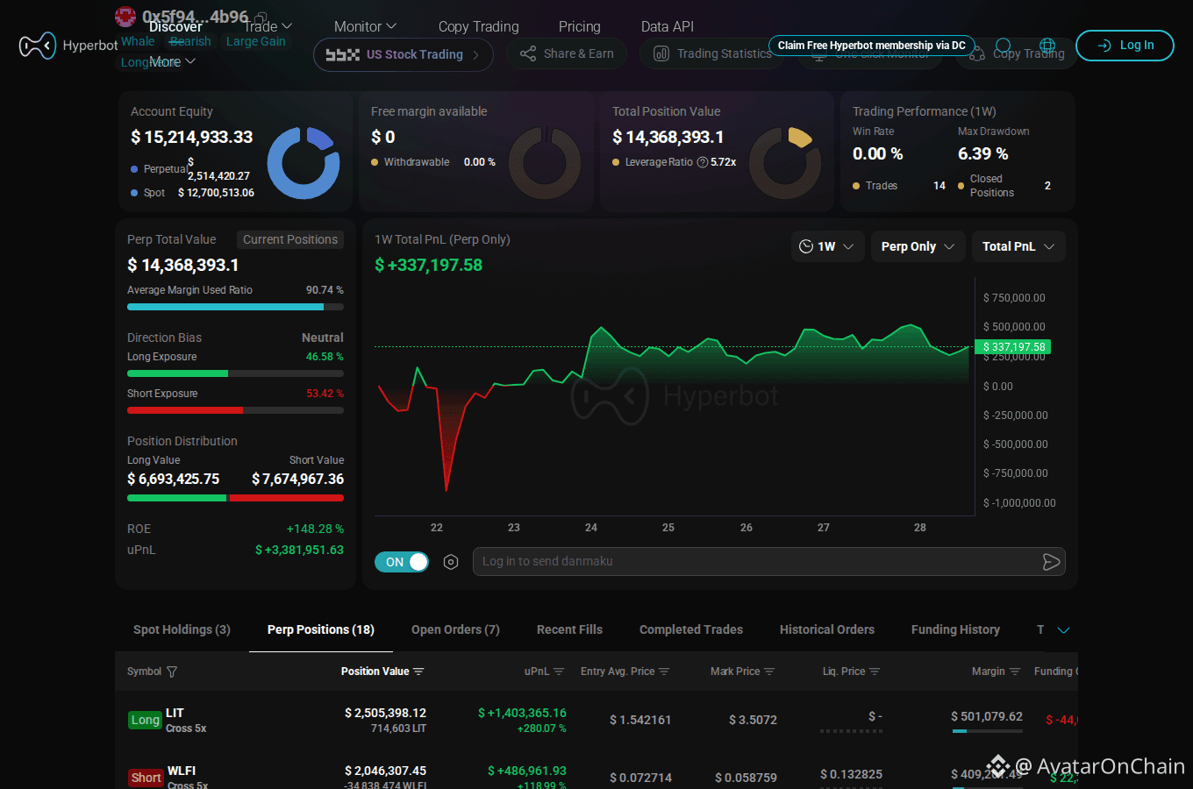
Task: Sort the Mark Price column
Action: [x=769, y=672]
